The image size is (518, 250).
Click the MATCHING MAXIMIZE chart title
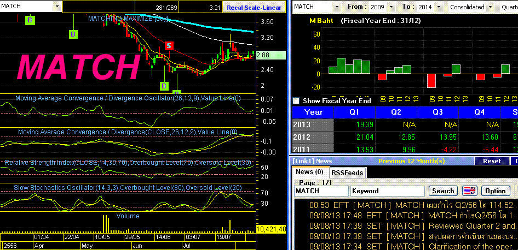128,19
